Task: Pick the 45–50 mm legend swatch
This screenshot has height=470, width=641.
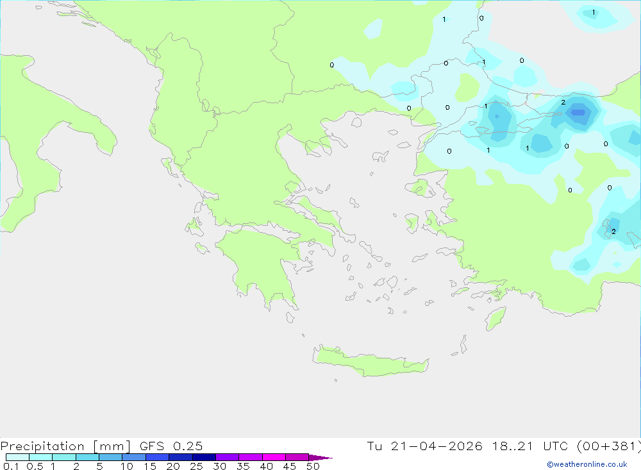Action: tap(297, 457)
